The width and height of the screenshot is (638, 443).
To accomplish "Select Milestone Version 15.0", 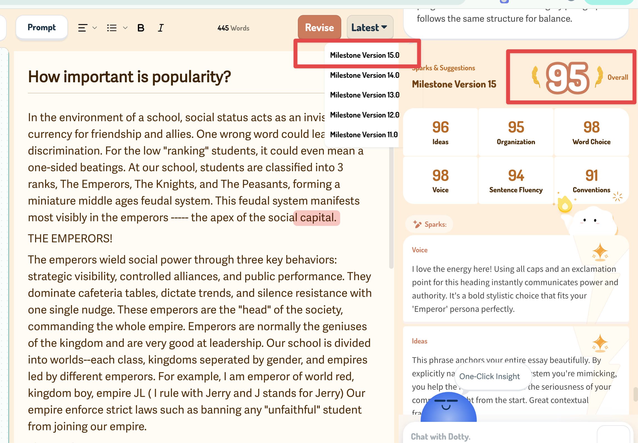I will pyautogui.click(x=365, y=55).
